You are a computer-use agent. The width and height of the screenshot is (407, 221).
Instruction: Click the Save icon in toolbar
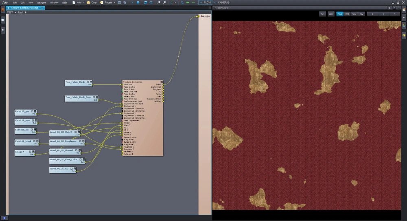pyautogui.click(x=119, y=2)
